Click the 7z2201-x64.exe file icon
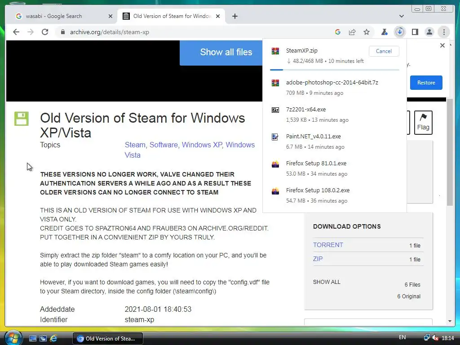 click(x=275, y=110)
